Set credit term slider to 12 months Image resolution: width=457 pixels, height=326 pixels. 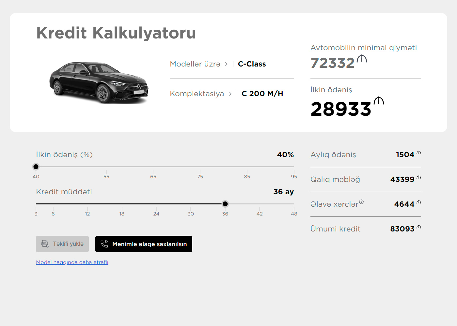pyautogui.click(x=87, y=204)
